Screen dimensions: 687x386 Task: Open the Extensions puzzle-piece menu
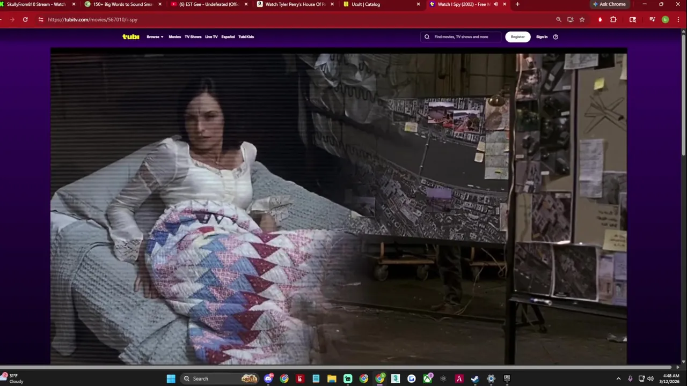click(x=613, y=19)
